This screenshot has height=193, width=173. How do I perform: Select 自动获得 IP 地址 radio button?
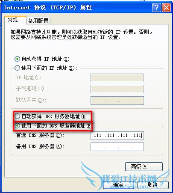pos(17,59)
